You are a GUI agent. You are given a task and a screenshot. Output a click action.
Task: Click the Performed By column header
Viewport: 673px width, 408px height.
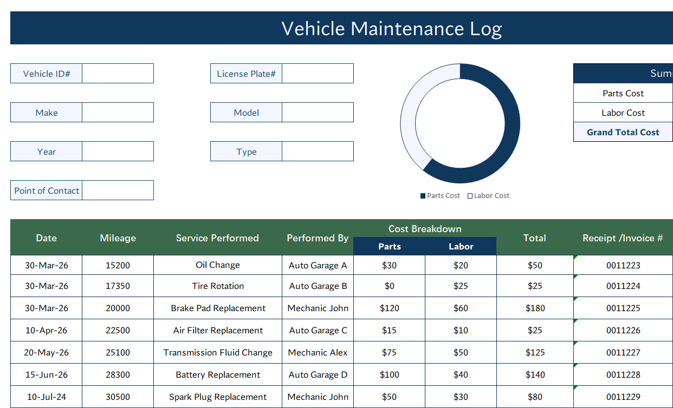click(x=318, y=238)
